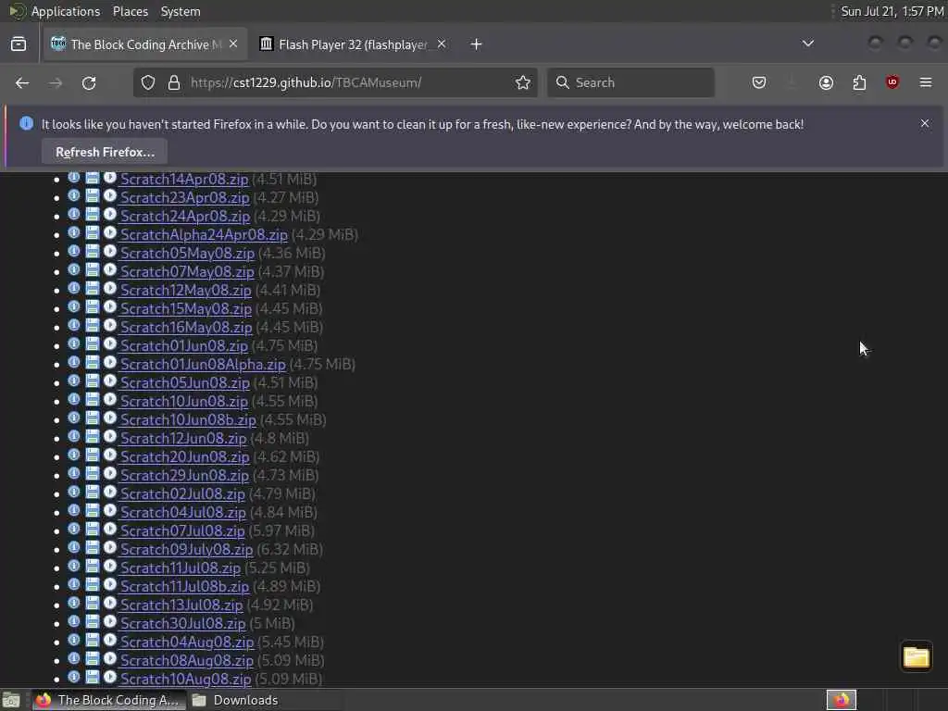Click the Refresh Firefox button
This screenshot has width=948, height=711.
pos(105,152)
